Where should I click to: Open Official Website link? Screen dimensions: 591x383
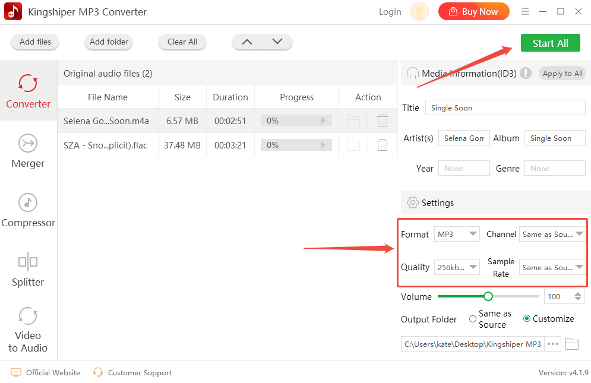[x=53, y=372]
